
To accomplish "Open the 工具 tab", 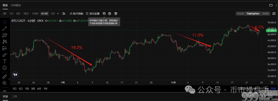I will pos(14,96).
